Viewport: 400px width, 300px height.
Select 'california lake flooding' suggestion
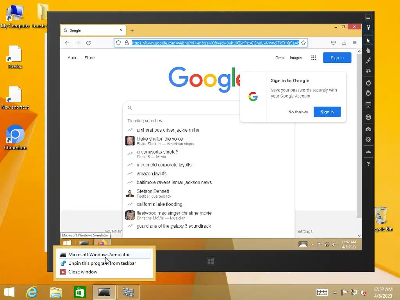pos(209,204)
